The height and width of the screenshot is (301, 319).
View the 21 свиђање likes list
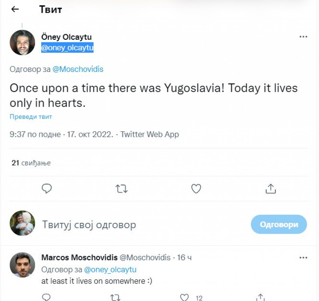[x=31, y=163]
